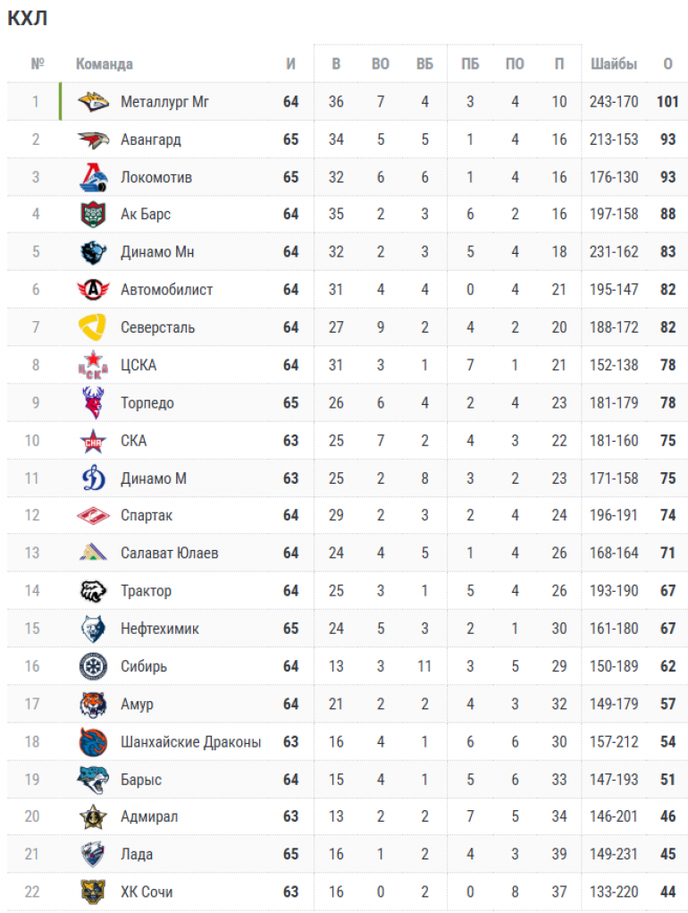Open the Нефтехимик team link
This screenshot has width=688, height=913.
[x=159, y=629]
